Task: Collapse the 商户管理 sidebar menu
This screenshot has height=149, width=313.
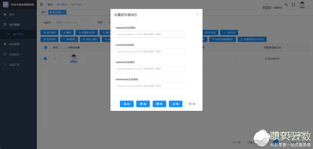Action: [x=18, y=25]
